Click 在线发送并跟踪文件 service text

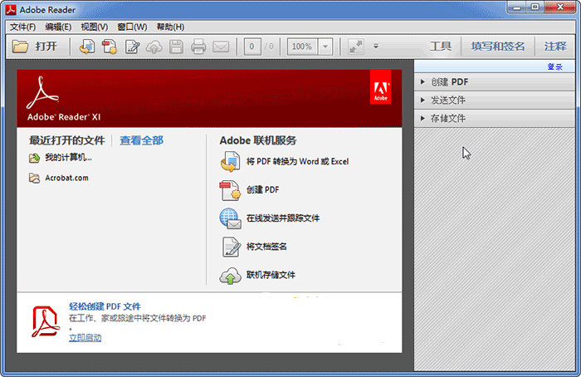pyautogui.click(x=283, y=218)
